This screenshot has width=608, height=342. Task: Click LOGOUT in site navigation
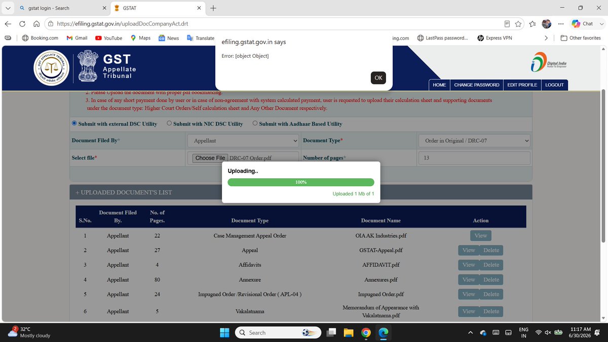554,85
